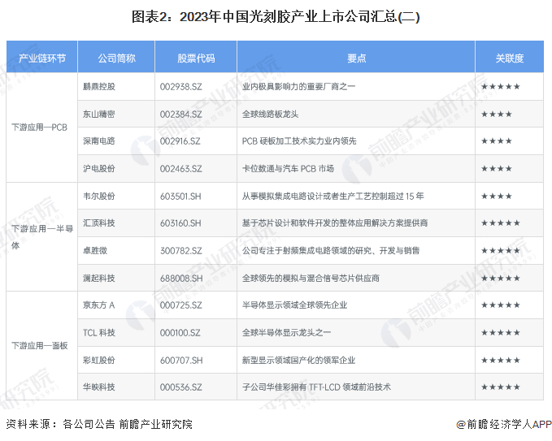Click the star rating in the 京东方 A row

click(501, 305)
